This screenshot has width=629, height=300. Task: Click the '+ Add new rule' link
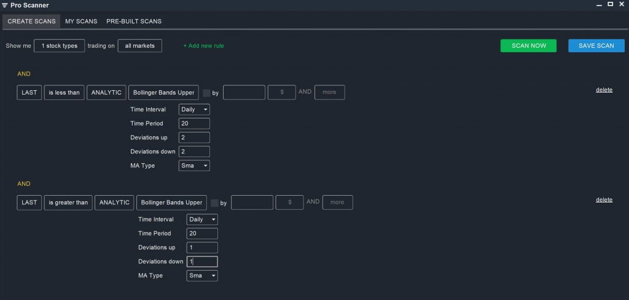204,45
